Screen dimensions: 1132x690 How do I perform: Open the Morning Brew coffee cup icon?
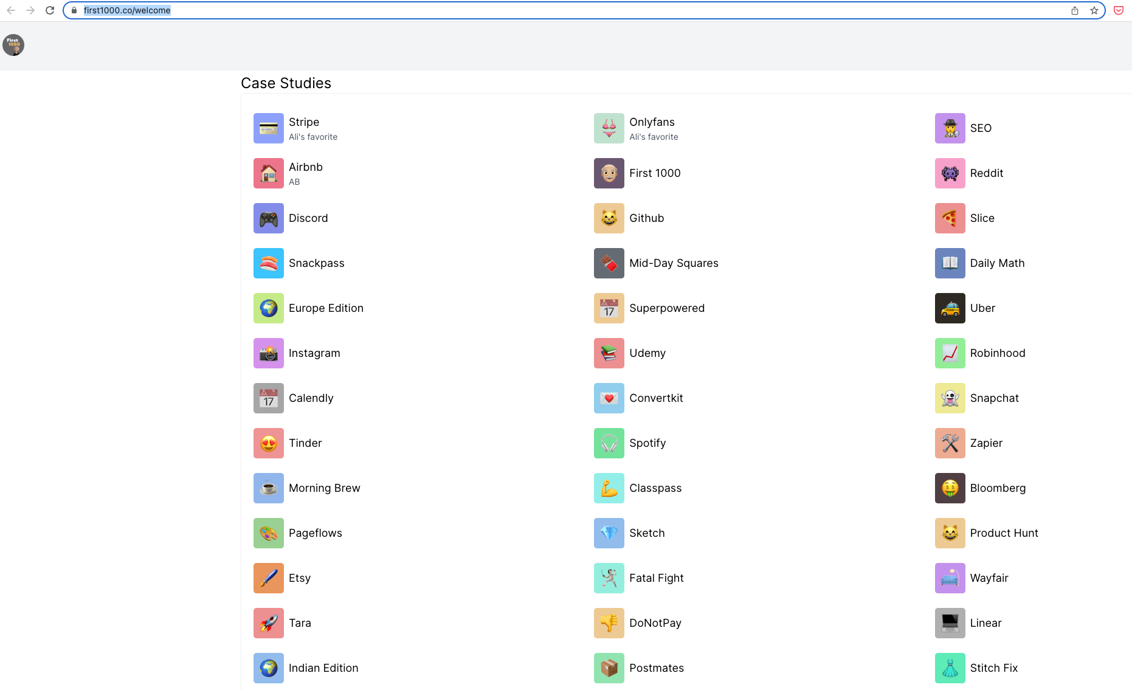pyautogui.click(x=269, y=488)
